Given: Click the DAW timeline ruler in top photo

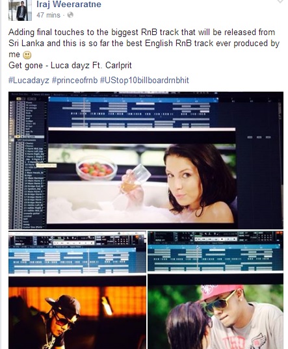Looking at the screenshot, I should point(133,100).
